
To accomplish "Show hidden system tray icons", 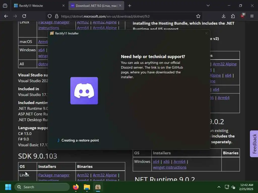I will 219,187.
